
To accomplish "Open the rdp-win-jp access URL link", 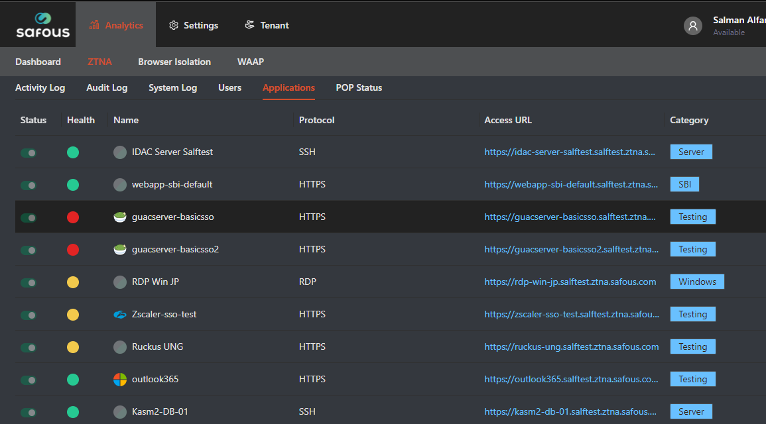I will tap(570, 282).
